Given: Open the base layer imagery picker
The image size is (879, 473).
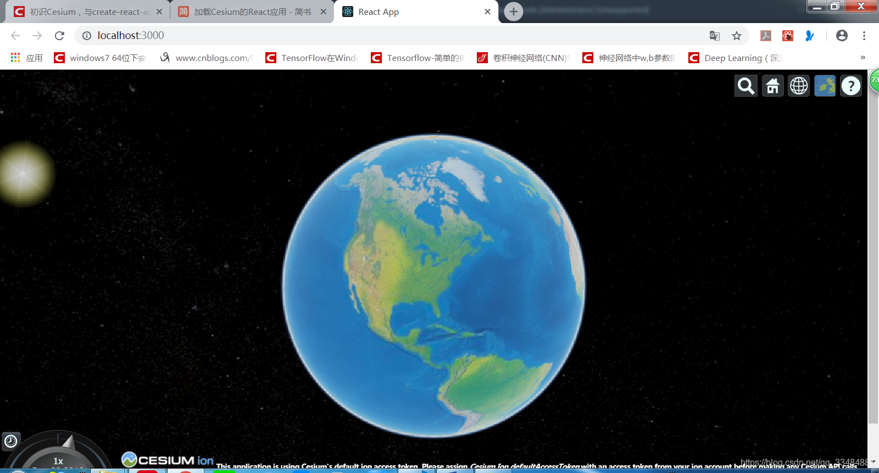Looking at the screenshot, I should pyautogui.click(x=825, y=86).
